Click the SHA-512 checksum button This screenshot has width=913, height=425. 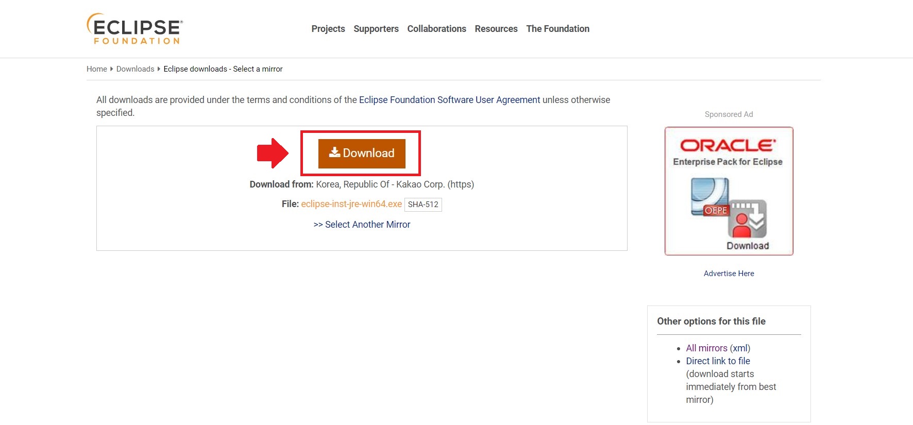coord(423,205)
